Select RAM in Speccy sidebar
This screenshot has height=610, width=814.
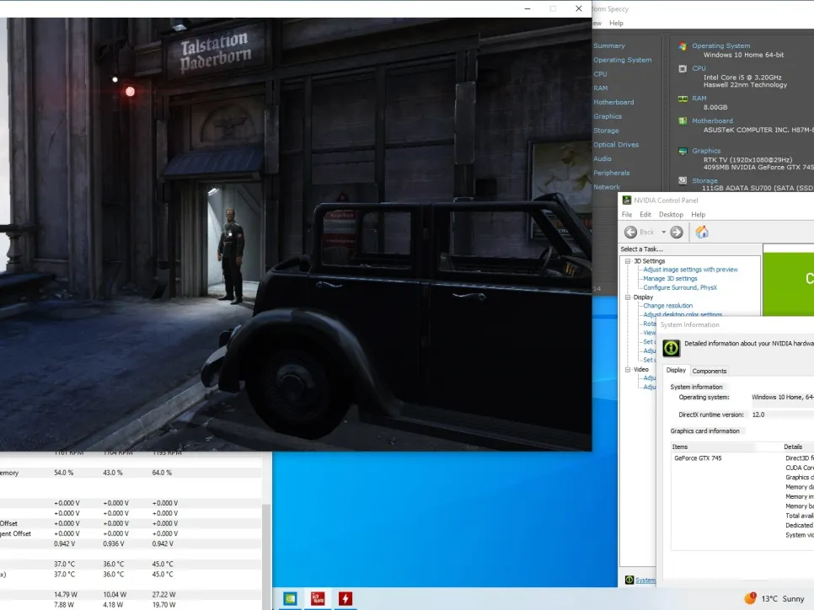click(601, 88)
